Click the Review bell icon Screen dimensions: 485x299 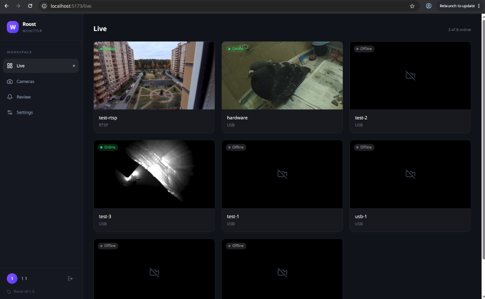tap(10, 97)
